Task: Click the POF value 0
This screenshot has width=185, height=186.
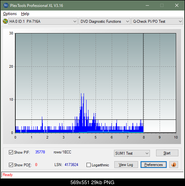Action: pos(36,165)
